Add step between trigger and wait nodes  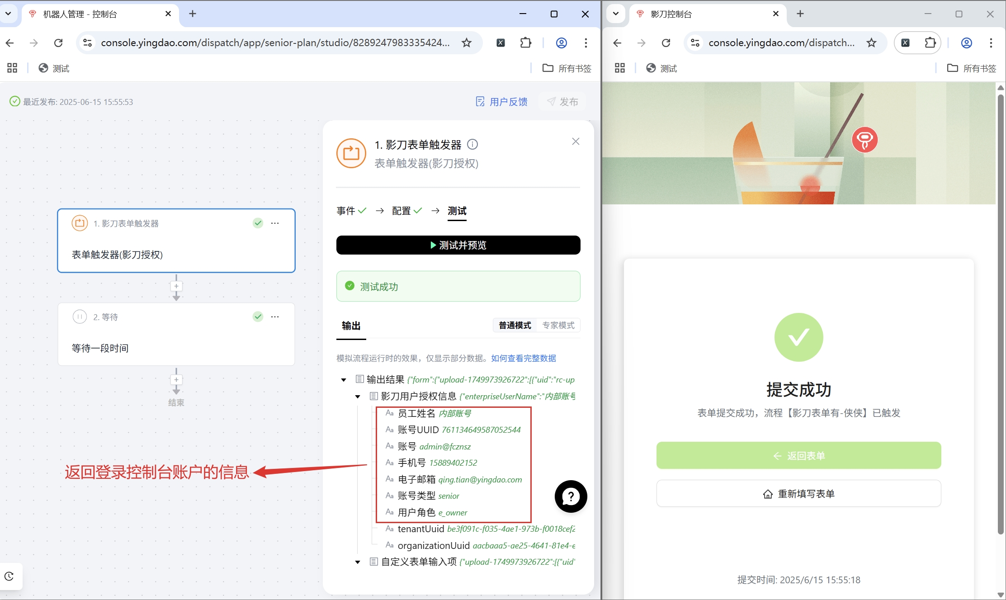click(176, 286)
